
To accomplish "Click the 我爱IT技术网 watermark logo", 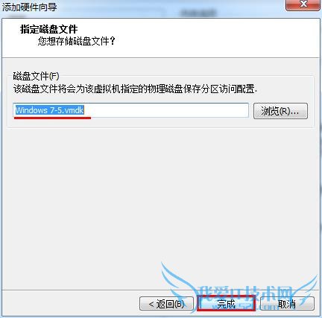I will click(246, 293).
